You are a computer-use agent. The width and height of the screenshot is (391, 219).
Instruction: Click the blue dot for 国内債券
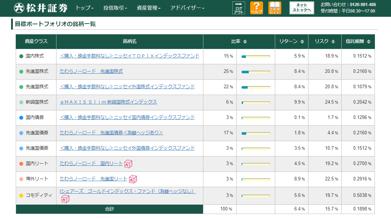click(21, 118)
